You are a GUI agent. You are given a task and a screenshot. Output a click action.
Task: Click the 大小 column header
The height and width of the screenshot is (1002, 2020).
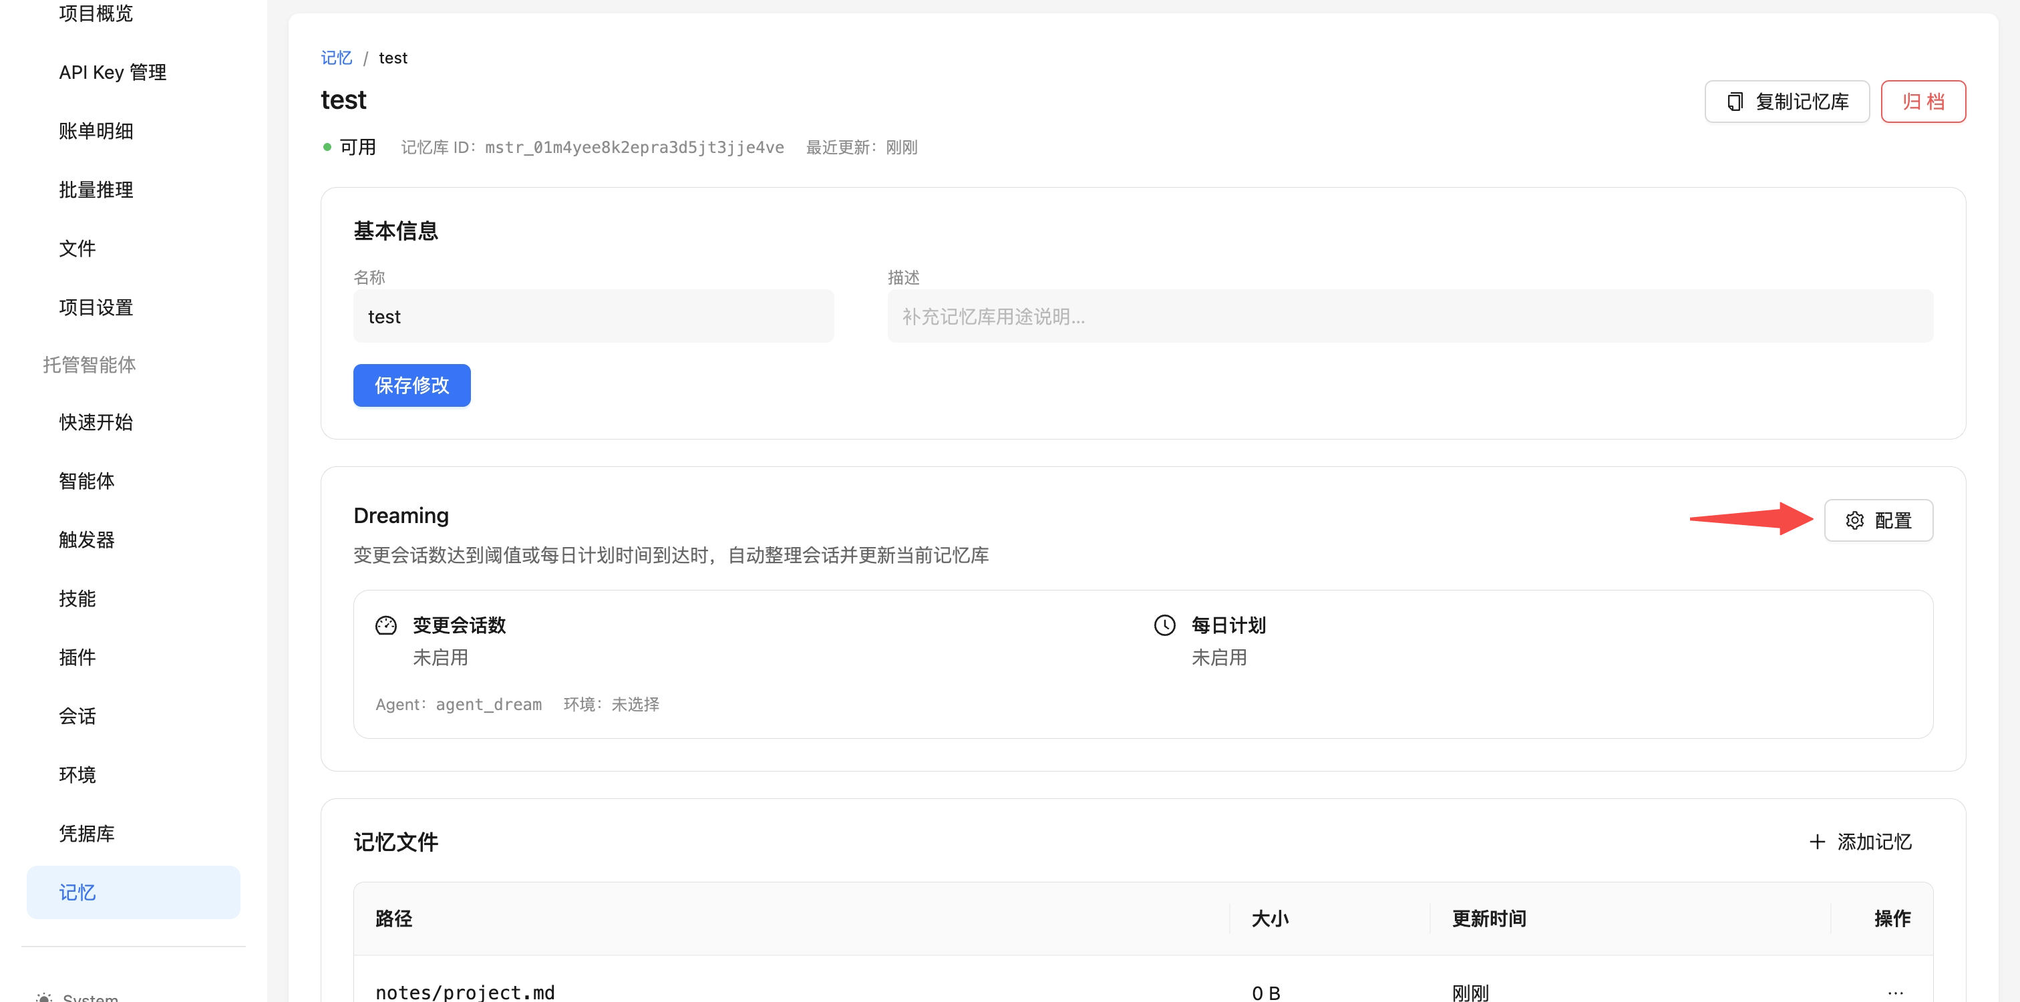point(1270,919)
